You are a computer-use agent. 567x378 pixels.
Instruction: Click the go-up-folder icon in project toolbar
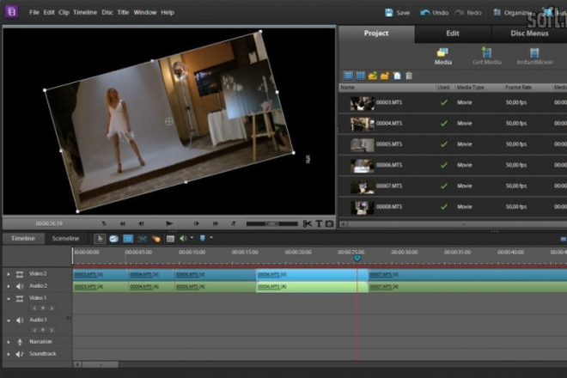point(373,76)
